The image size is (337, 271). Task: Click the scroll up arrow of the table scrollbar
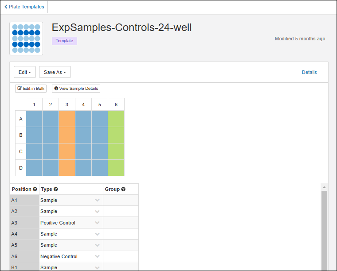(324, 187)
